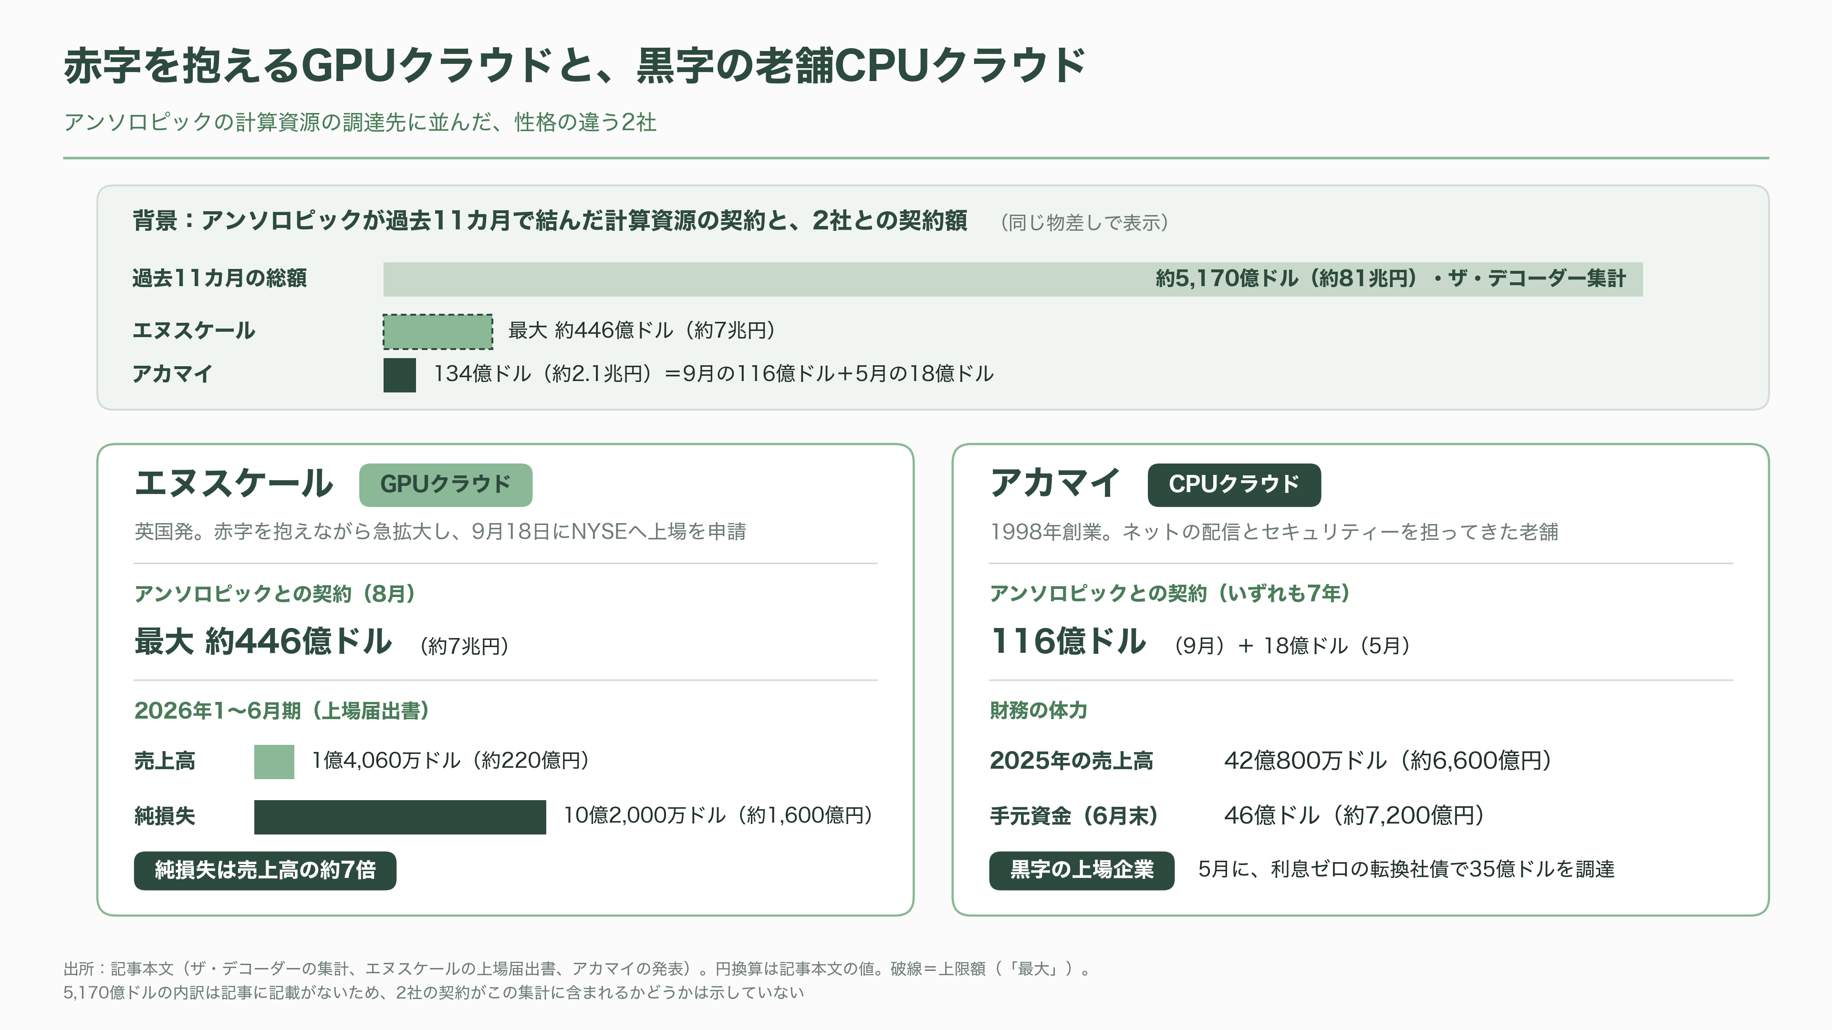Click the large figure 116億ドル
The image size is (1832, 1030).
click(x=1068, y=641)
